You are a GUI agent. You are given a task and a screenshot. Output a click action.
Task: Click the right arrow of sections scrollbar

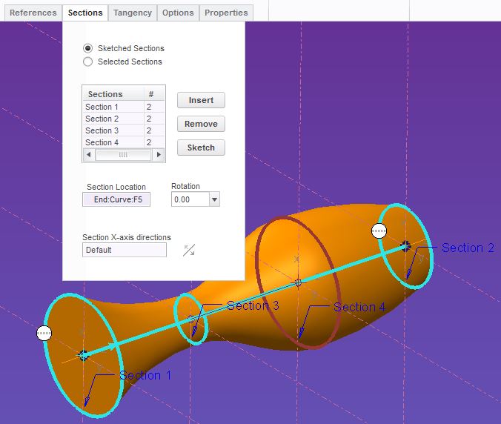159,155
